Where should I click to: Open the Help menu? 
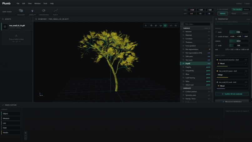point(52,3)
